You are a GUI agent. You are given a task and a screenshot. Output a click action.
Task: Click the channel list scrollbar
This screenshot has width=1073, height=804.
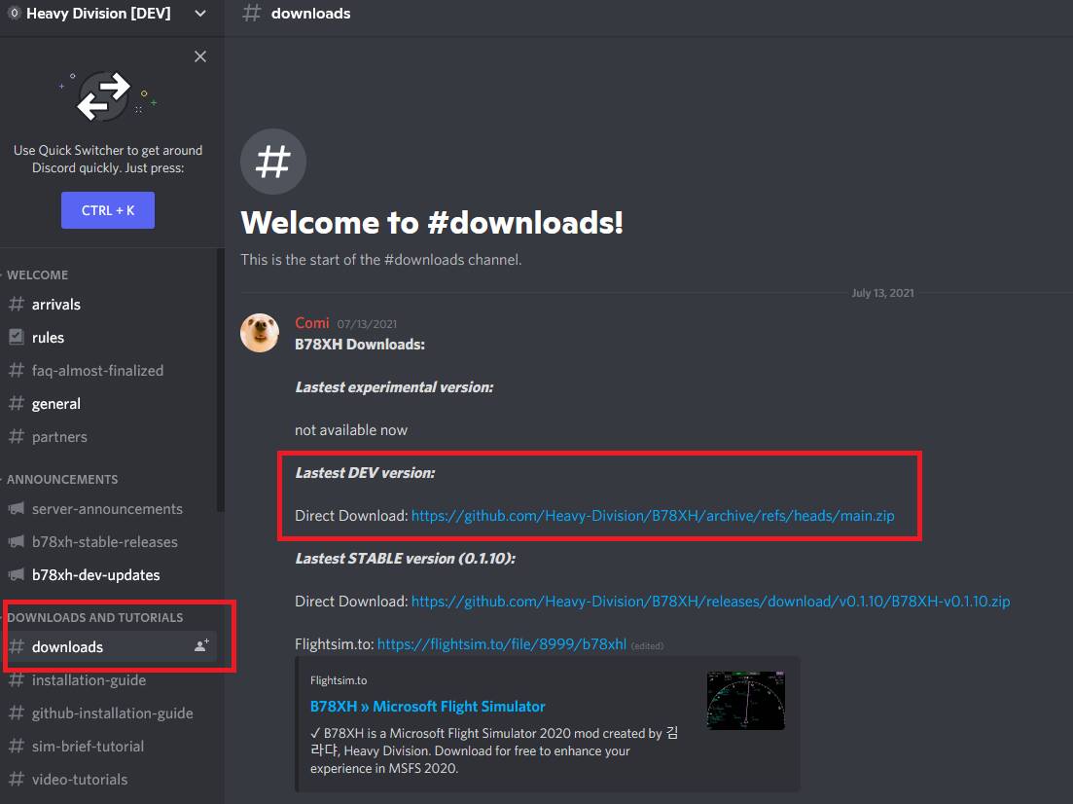pos(220,389)
